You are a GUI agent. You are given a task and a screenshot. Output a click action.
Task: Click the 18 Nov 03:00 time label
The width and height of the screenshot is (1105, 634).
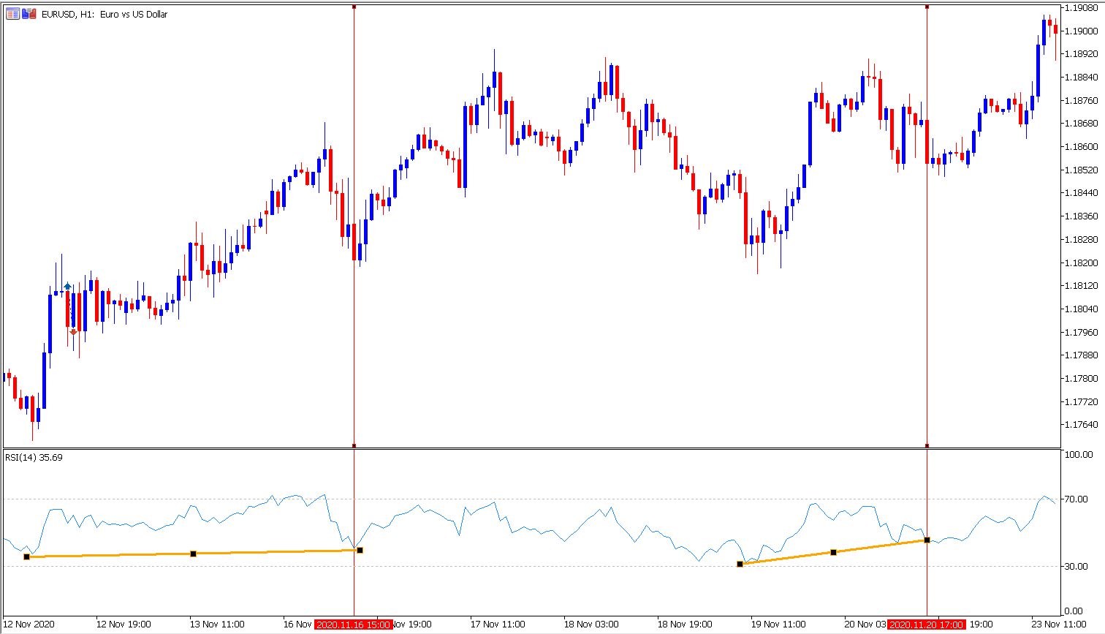tap(591, 624)
